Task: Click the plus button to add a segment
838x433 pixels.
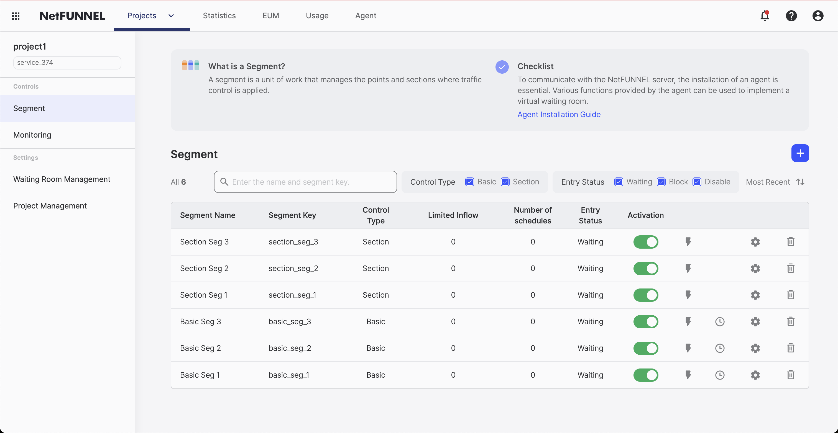Action: pos(800,153)
